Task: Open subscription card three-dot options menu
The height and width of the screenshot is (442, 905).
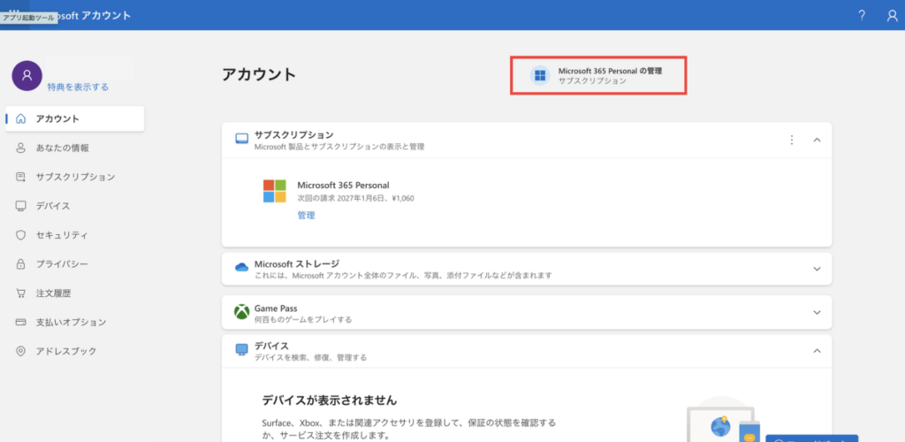Action: click(x=792, y=140)
